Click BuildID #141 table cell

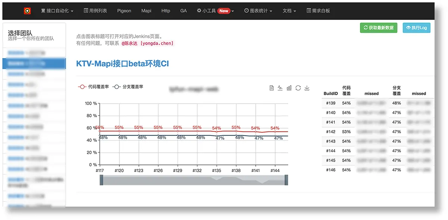point(330,122)
